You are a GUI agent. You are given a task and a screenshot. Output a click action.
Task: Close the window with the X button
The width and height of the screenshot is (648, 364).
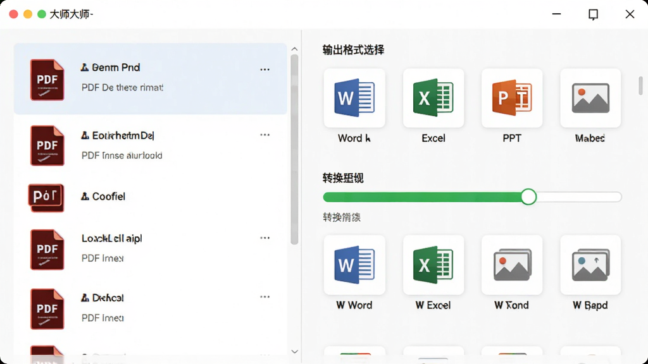coord(630,14)
